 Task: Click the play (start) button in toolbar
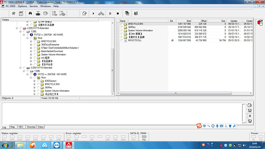tap(93, 13)
